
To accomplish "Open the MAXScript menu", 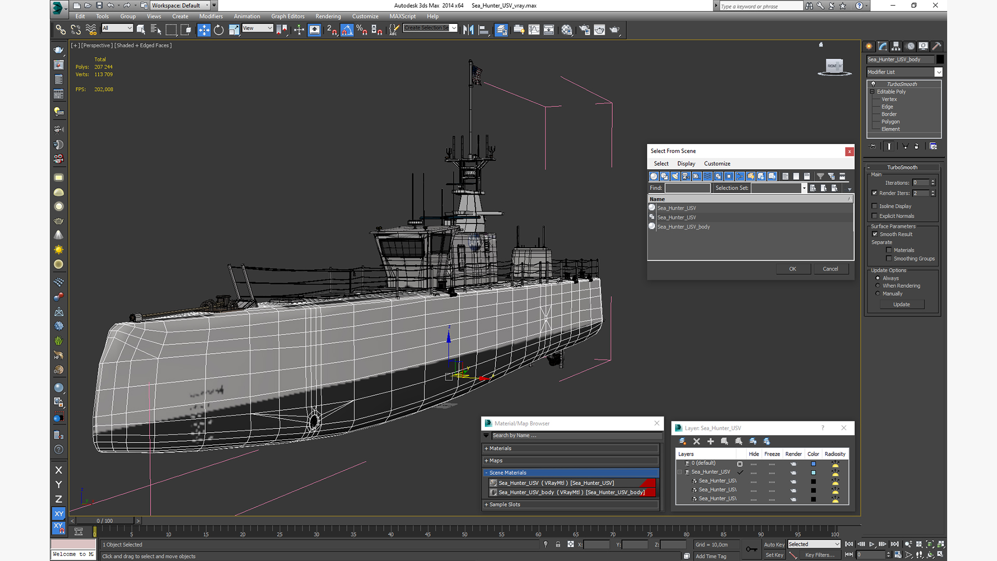I will [x=402, y=17].
